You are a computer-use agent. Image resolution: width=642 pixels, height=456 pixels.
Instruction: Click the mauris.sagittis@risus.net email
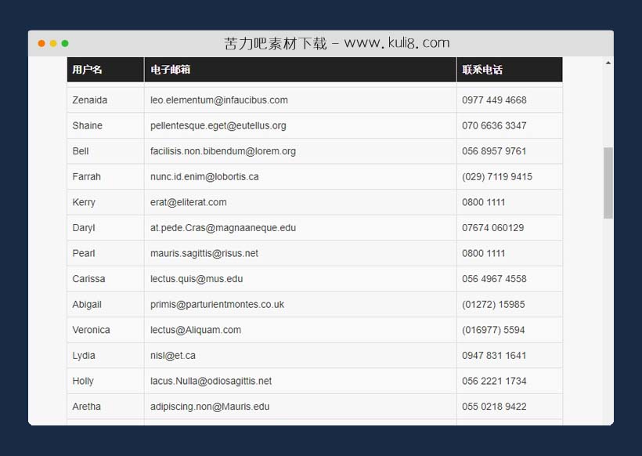coord(209,253)
